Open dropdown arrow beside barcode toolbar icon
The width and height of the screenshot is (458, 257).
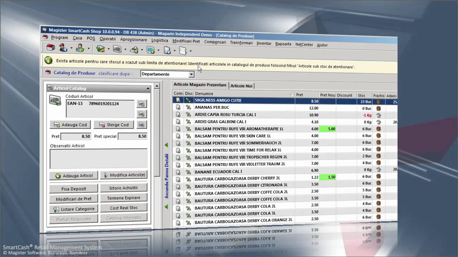click(125, 49)
